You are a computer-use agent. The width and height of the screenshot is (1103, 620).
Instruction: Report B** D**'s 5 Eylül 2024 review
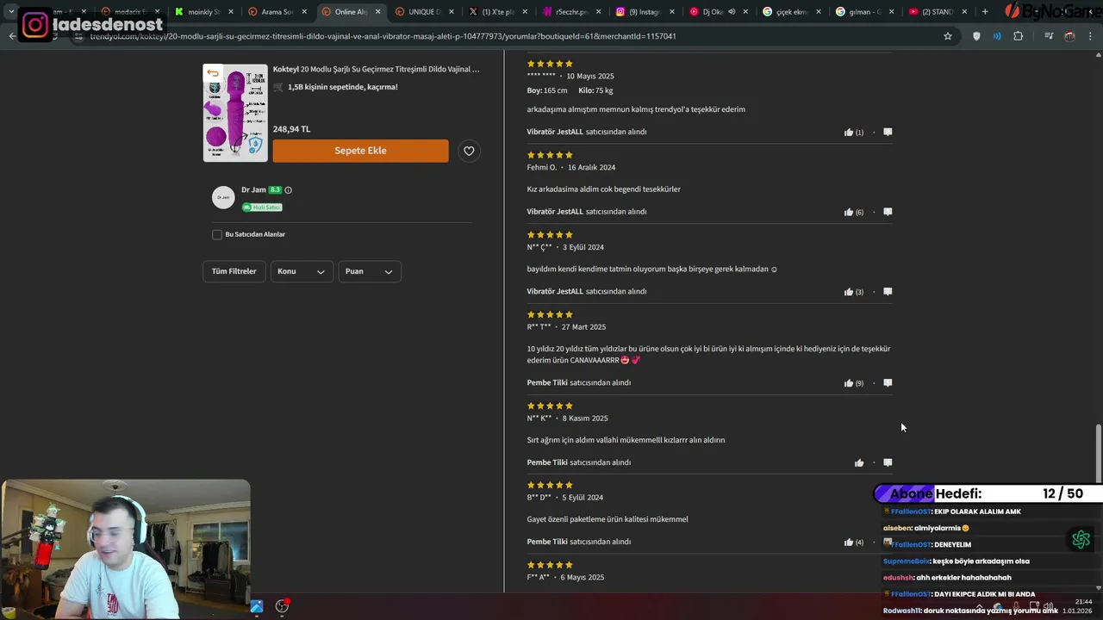click(888, 542)
